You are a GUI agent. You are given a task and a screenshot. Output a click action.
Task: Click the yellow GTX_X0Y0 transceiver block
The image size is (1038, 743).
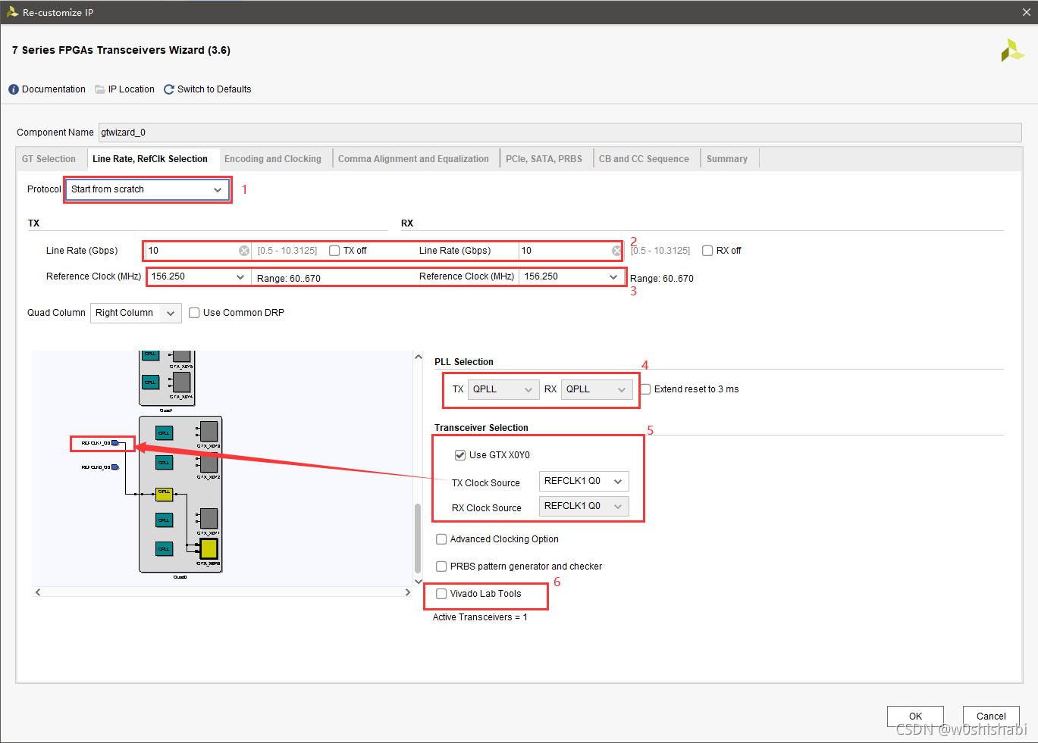(209, 548)
